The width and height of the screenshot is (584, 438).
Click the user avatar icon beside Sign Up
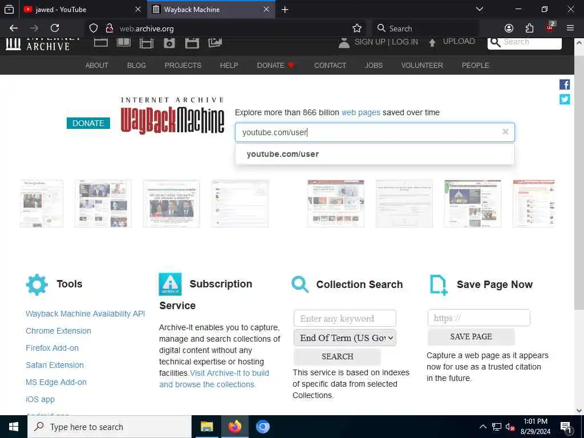[x=344, y=43]
